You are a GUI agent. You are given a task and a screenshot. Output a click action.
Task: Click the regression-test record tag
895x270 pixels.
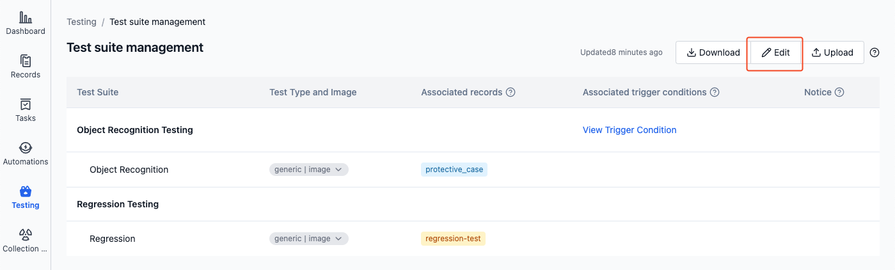pyautogui.click(x=453, y=239)
